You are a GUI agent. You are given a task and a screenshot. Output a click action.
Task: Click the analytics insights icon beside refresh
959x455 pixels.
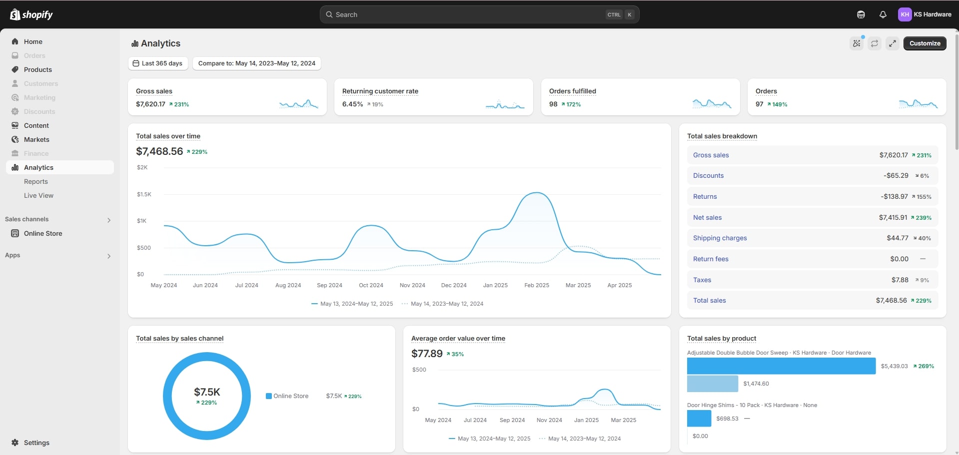pos(857,43)
